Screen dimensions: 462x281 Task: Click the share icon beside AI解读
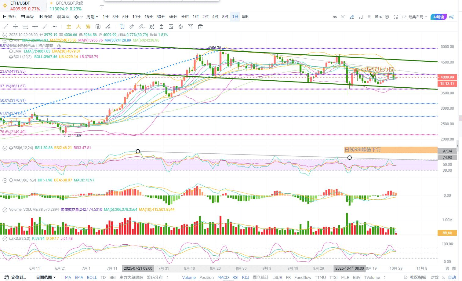point(451,17)
